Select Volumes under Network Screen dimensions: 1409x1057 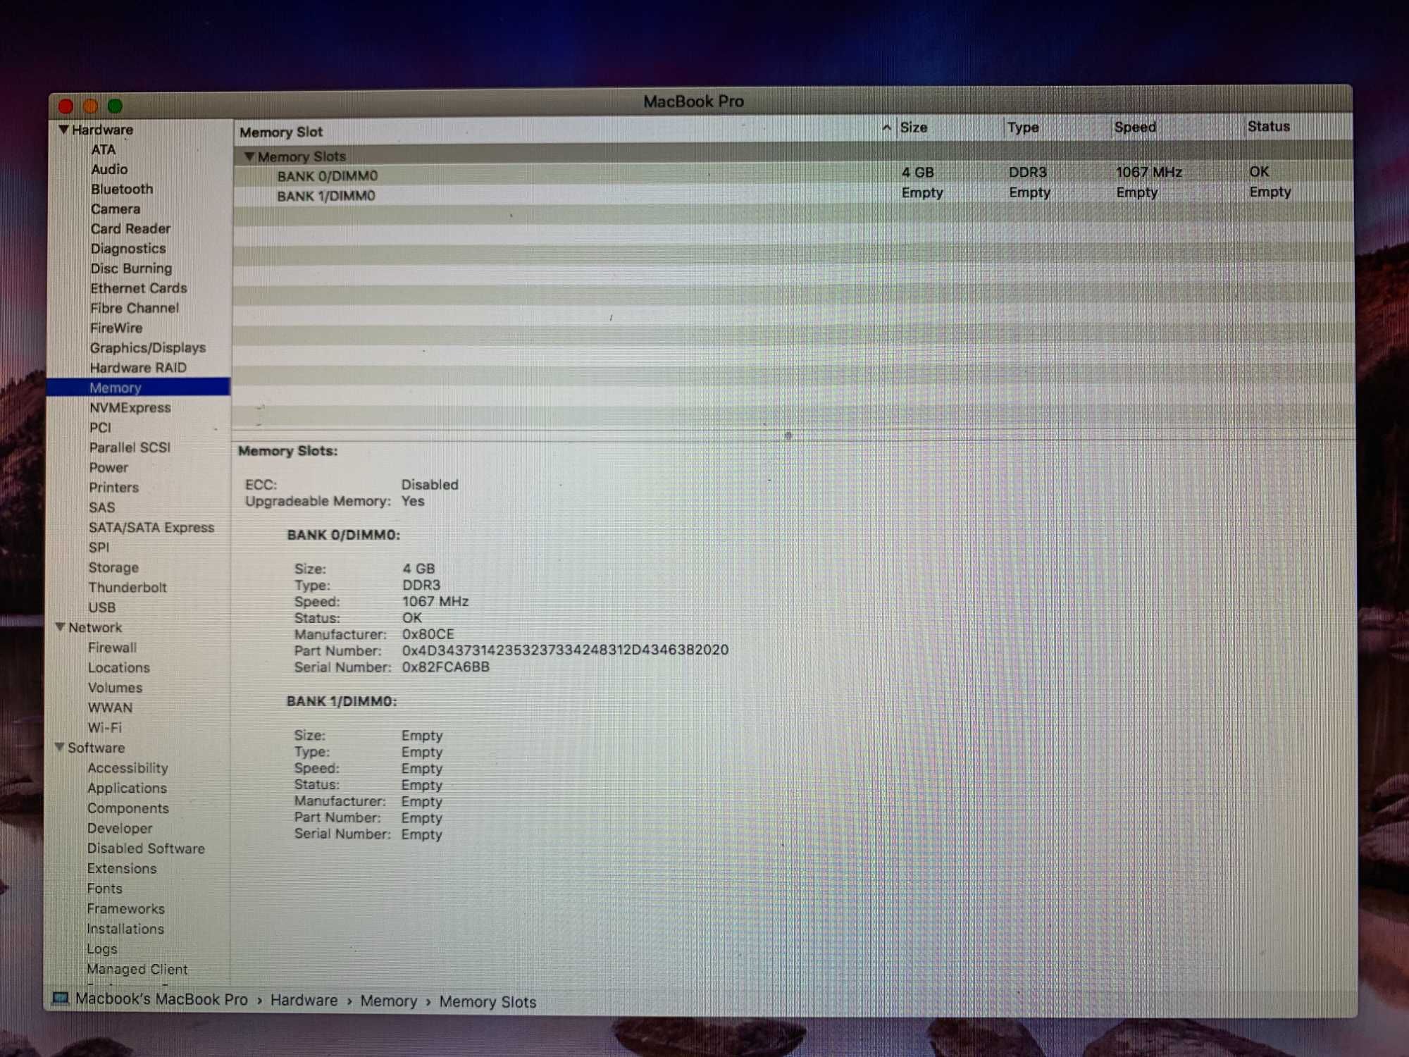116,687
